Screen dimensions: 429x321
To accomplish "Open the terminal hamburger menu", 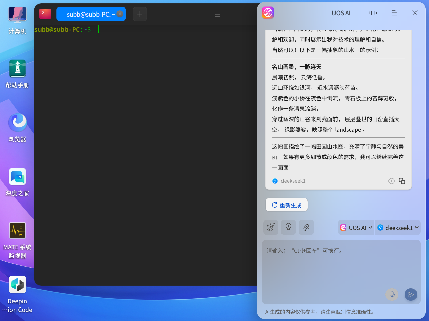I will click(x=218, y=14).
